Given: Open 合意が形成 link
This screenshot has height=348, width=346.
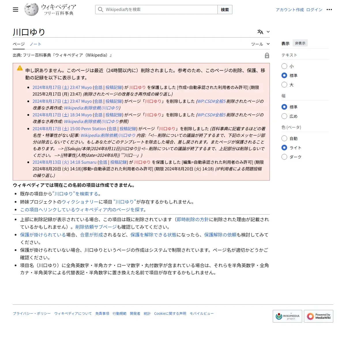Looking at the screenshot, I should point(91,235).
